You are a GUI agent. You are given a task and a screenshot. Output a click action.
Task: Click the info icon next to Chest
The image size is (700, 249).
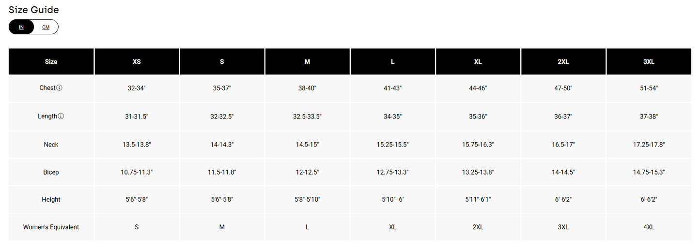(60, 88)
